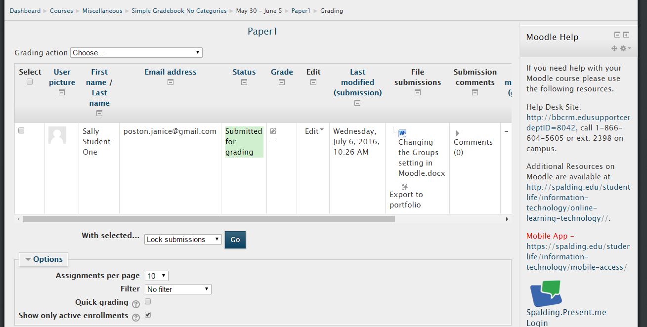The width and height of the screenshot is (647, 327).
Task: Hide the Moodle Help block
Action: coord(617,35)
